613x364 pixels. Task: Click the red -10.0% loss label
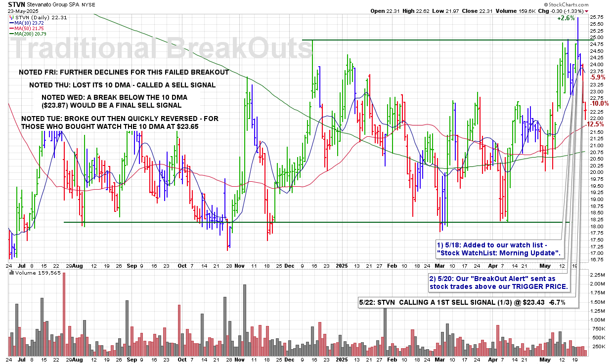600,104
